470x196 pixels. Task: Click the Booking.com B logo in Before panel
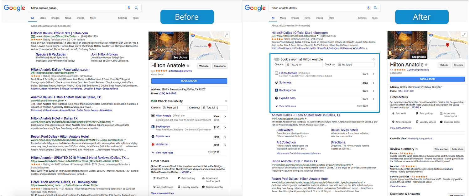[x=153, y=127]
